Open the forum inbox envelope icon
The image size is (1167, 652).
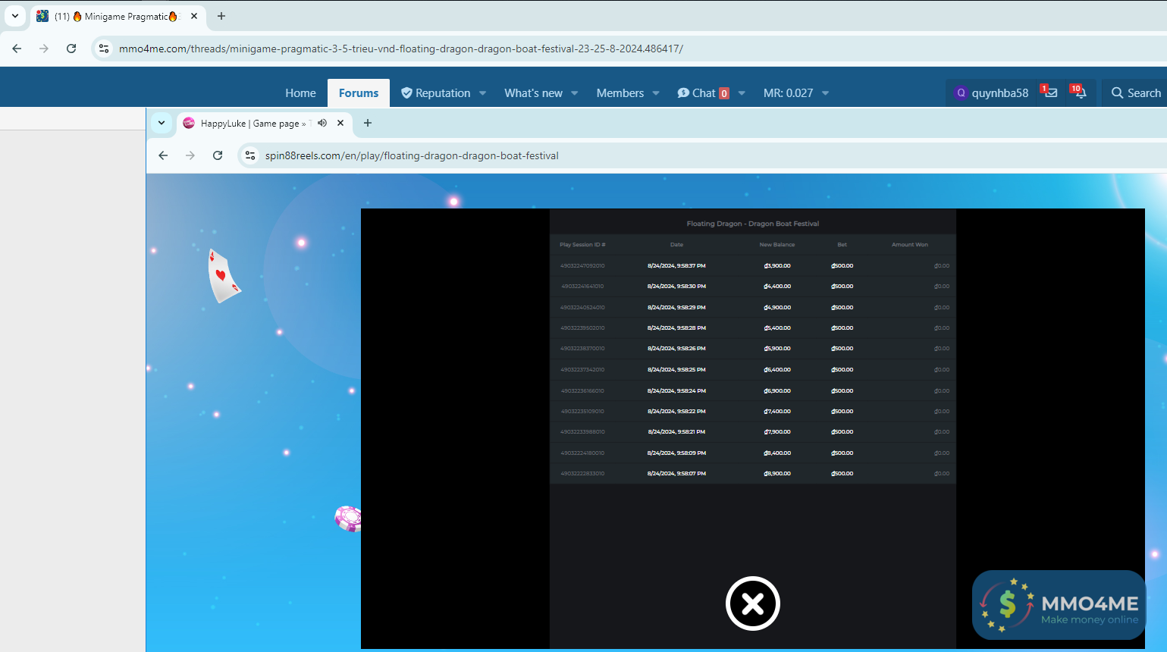pos(1050,92)
